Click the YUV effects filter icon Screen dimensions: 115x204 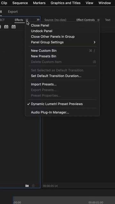coord(13,27)
